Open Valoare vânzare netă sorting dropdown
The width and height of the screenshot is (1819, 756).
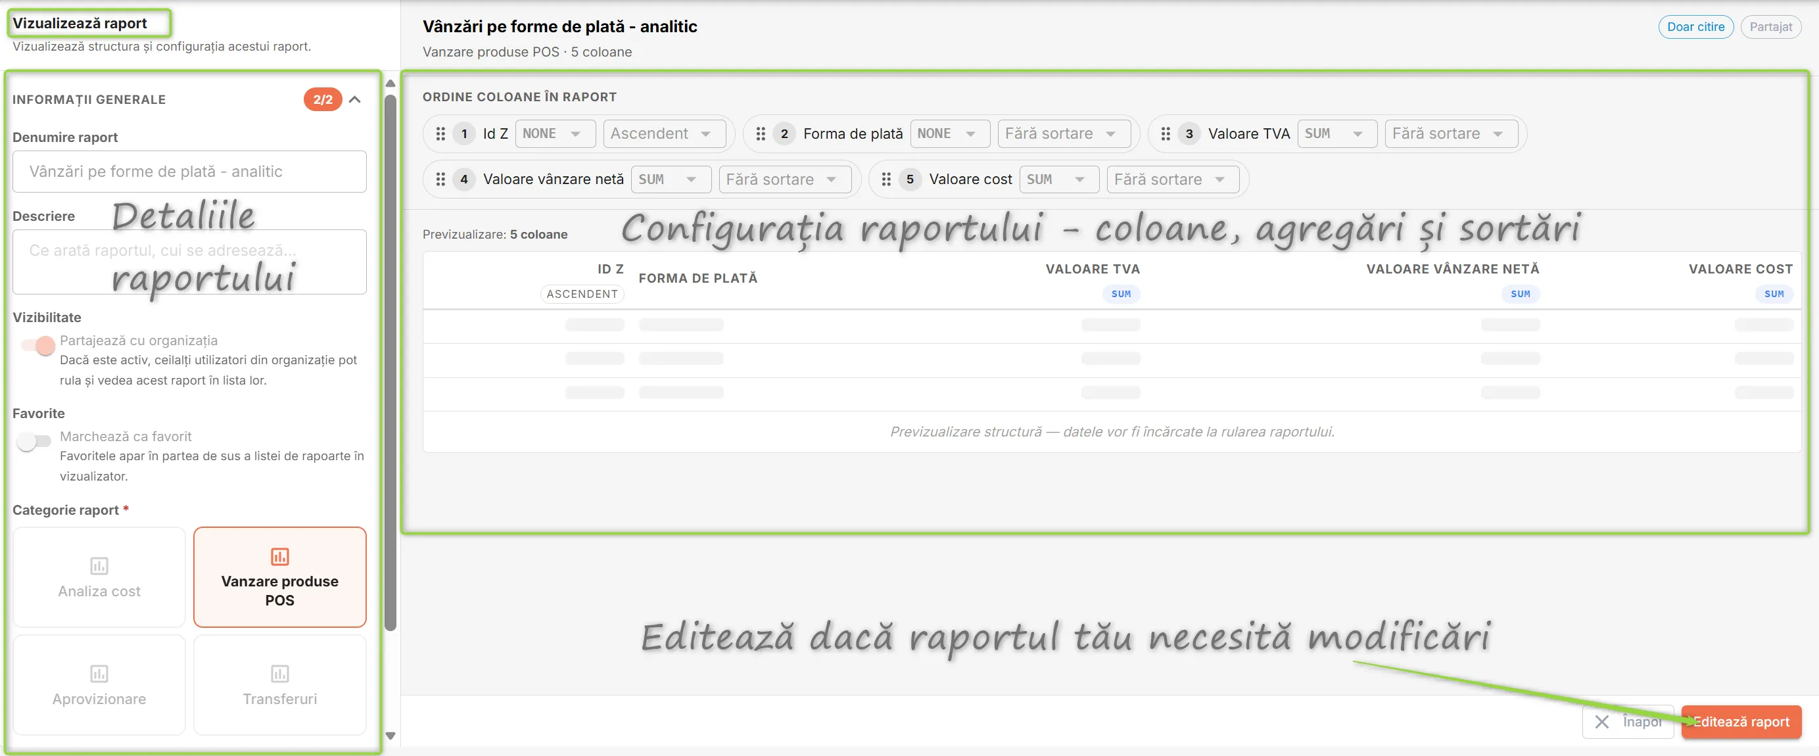pyautogui.click(x=784, y=179)
